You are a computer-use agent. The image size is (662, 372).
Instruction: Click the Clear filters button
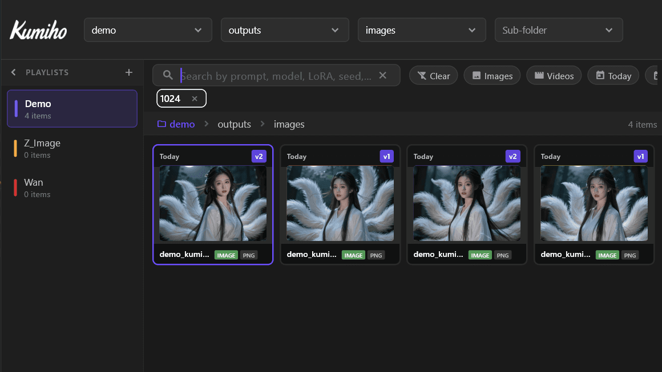(433, 75)
